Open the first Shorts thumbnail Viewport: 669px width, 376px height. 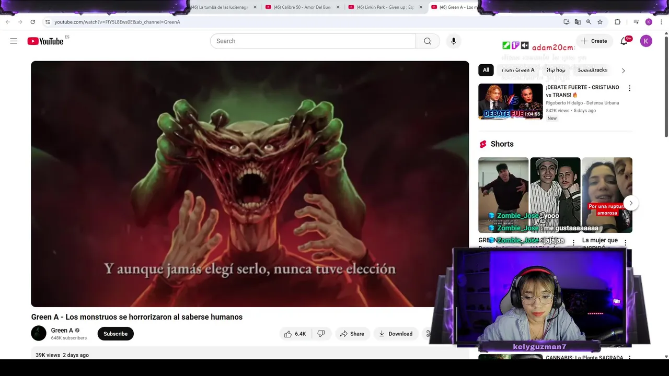pyautogui.click(x=503, y=195)
